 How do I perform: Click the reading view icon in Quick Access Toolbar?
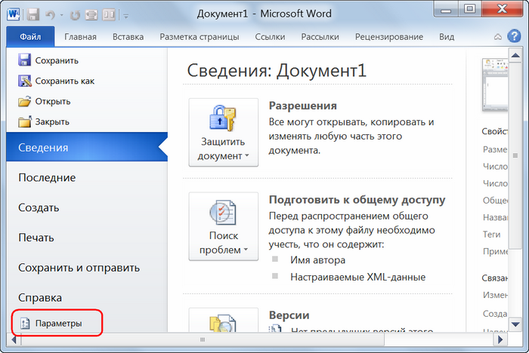[109, 15]
